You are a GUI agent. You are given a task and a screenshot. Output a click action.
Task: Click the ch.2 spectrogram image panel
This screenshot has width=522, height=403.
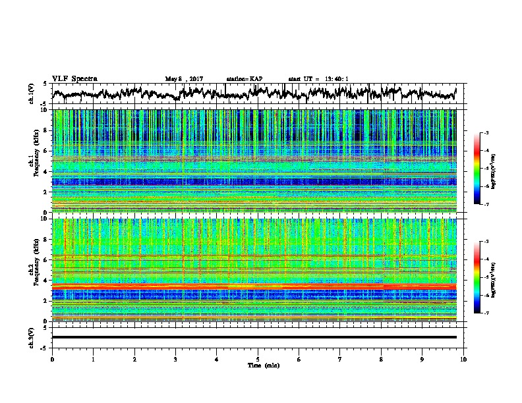pyautogui.click(x=254, y=270)
